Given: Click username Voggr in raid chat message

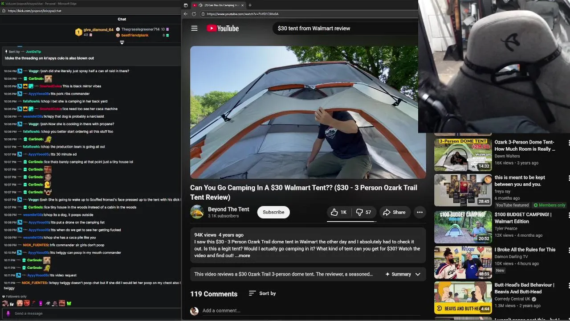Looking at the screenshot, I should coord(34,71).
